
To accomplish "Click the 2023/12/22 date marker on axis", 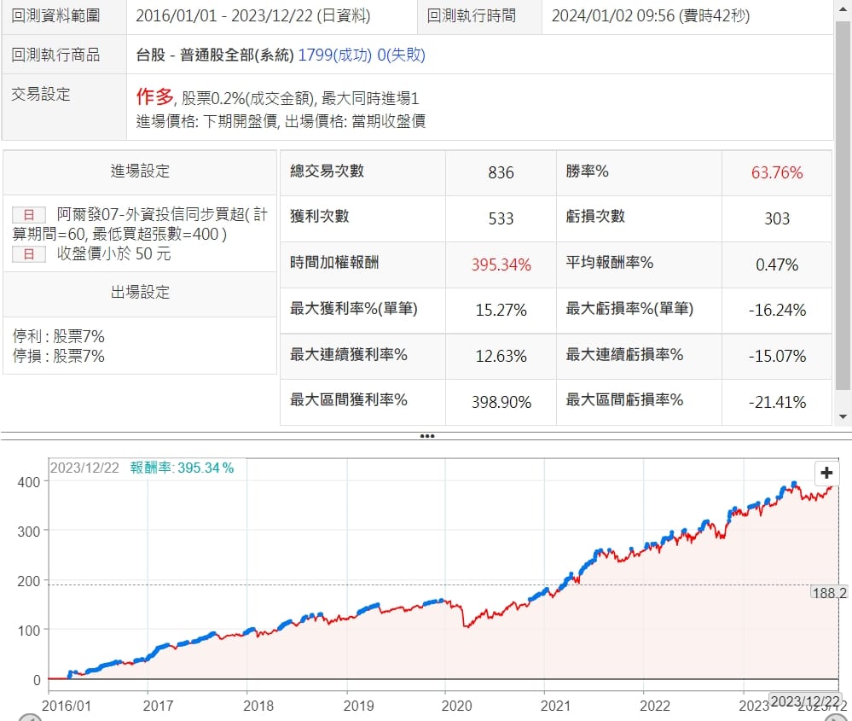I will click(803, 701).
